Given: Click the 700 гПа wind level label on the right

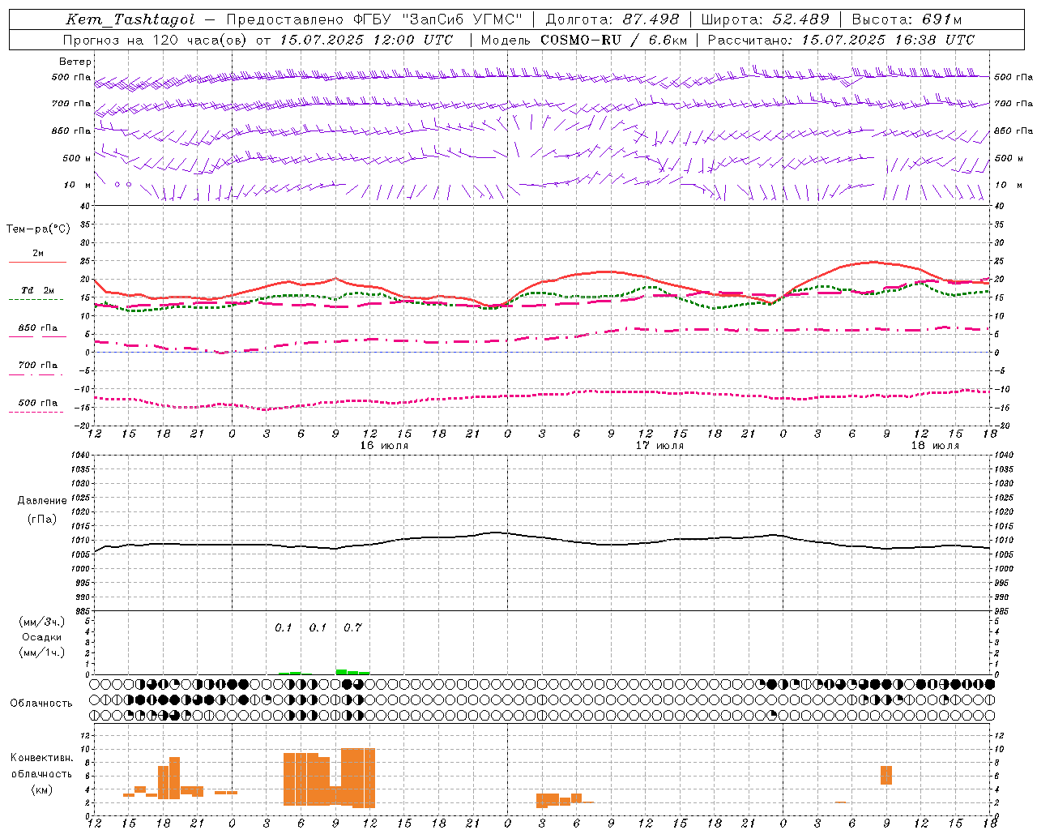Looking at the screenshot, I should tap(1014, 104).
